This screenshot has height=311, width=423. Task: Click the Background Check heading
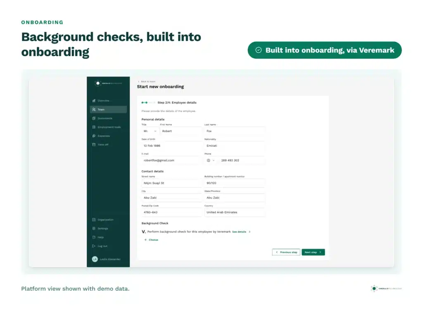pos(155,223)
